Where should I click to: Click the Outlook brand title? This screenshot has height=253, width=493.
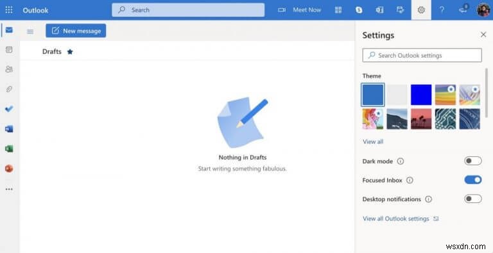35,10
